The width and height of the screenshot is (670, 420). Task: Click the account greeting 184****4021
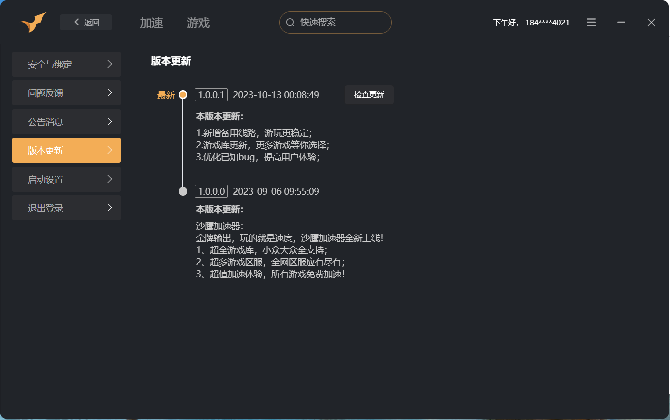[x=531, y=22]
